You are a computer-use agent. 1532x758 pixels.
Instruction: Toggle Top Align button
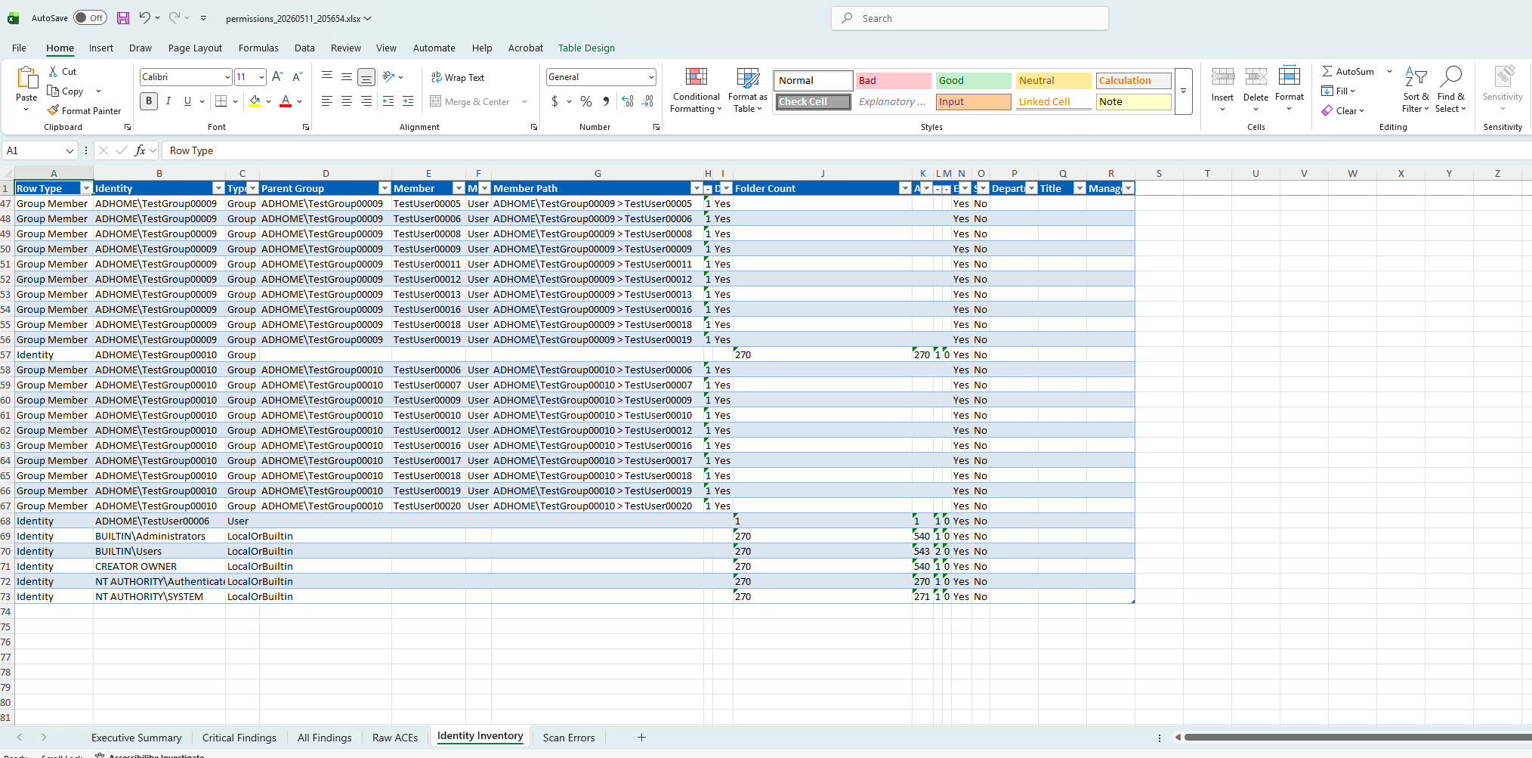click(x=326, y=77)
